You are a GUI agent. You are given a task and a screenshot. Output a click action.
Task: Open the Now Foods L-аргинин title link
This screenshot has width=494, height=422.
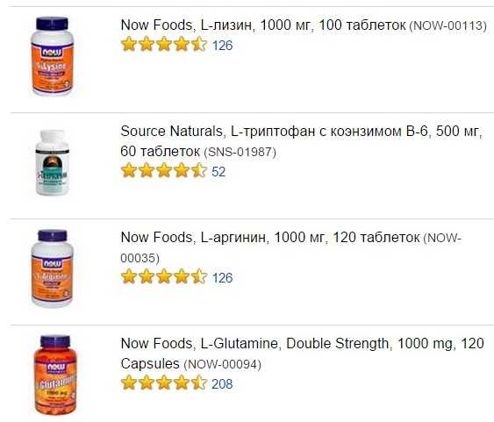[270, 238]
